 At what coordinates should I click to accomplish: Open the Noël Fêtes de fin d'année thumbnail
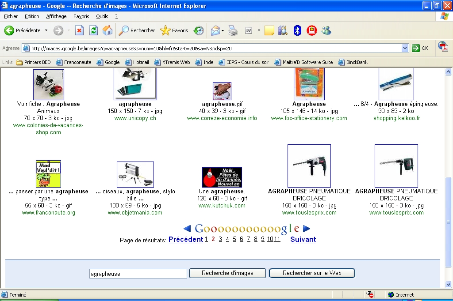click(x=222, y=177)
